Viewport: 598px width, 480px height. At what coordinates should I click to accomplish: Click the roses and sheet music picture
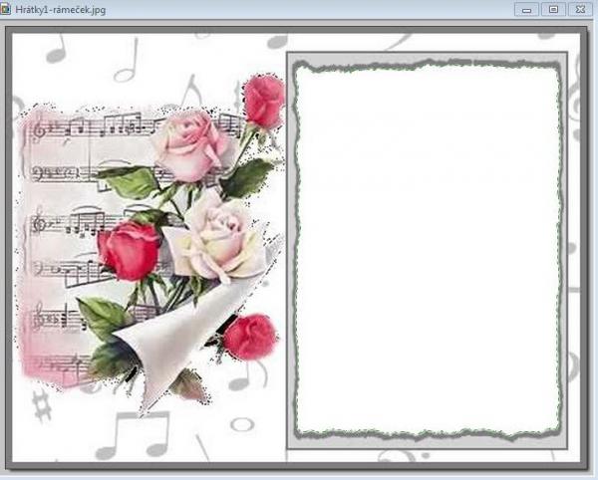point(150,244)
